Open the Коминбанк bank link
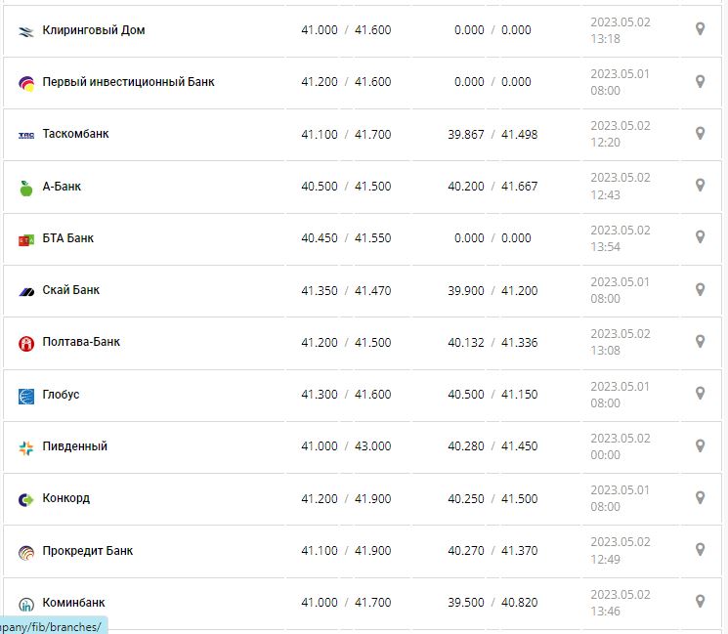 click(x=73, y=603)
